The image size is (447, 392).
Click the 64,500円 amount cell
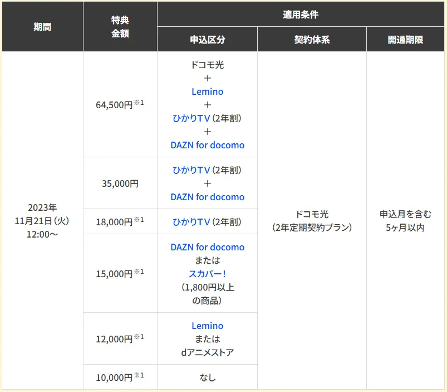point(120,105)
